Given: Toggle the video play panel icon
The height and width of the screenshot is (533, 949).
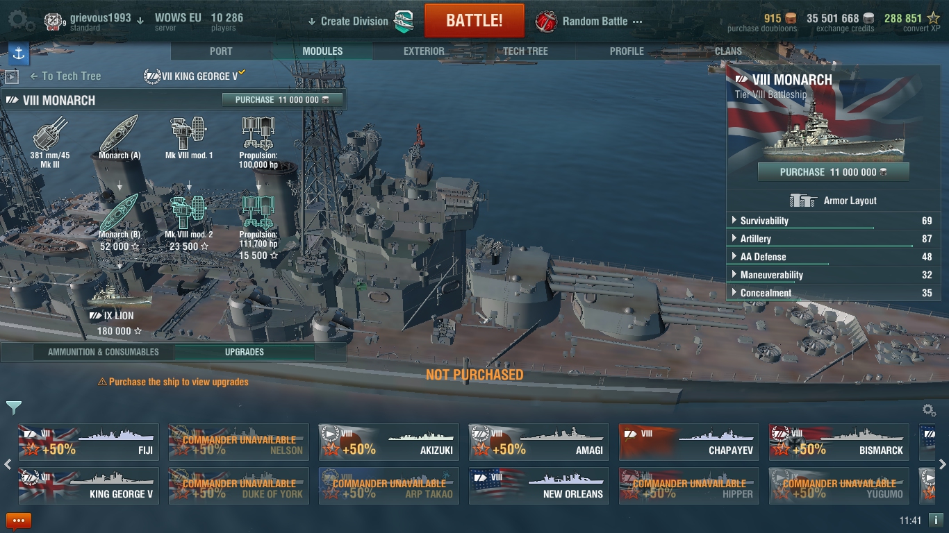Looking at the screenshot, I should click(11, 77).
